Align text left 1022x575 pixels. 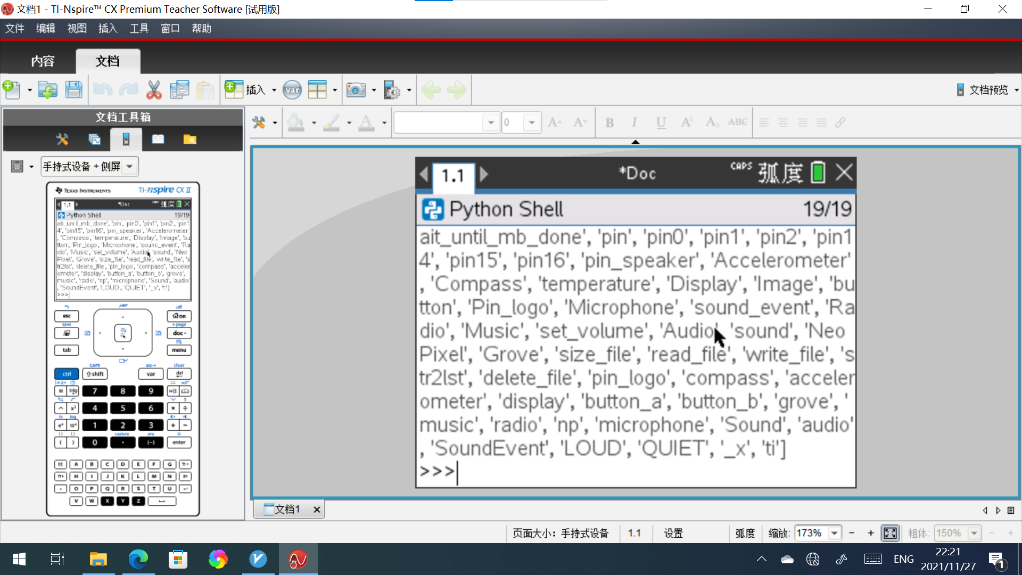pos(764,122)
